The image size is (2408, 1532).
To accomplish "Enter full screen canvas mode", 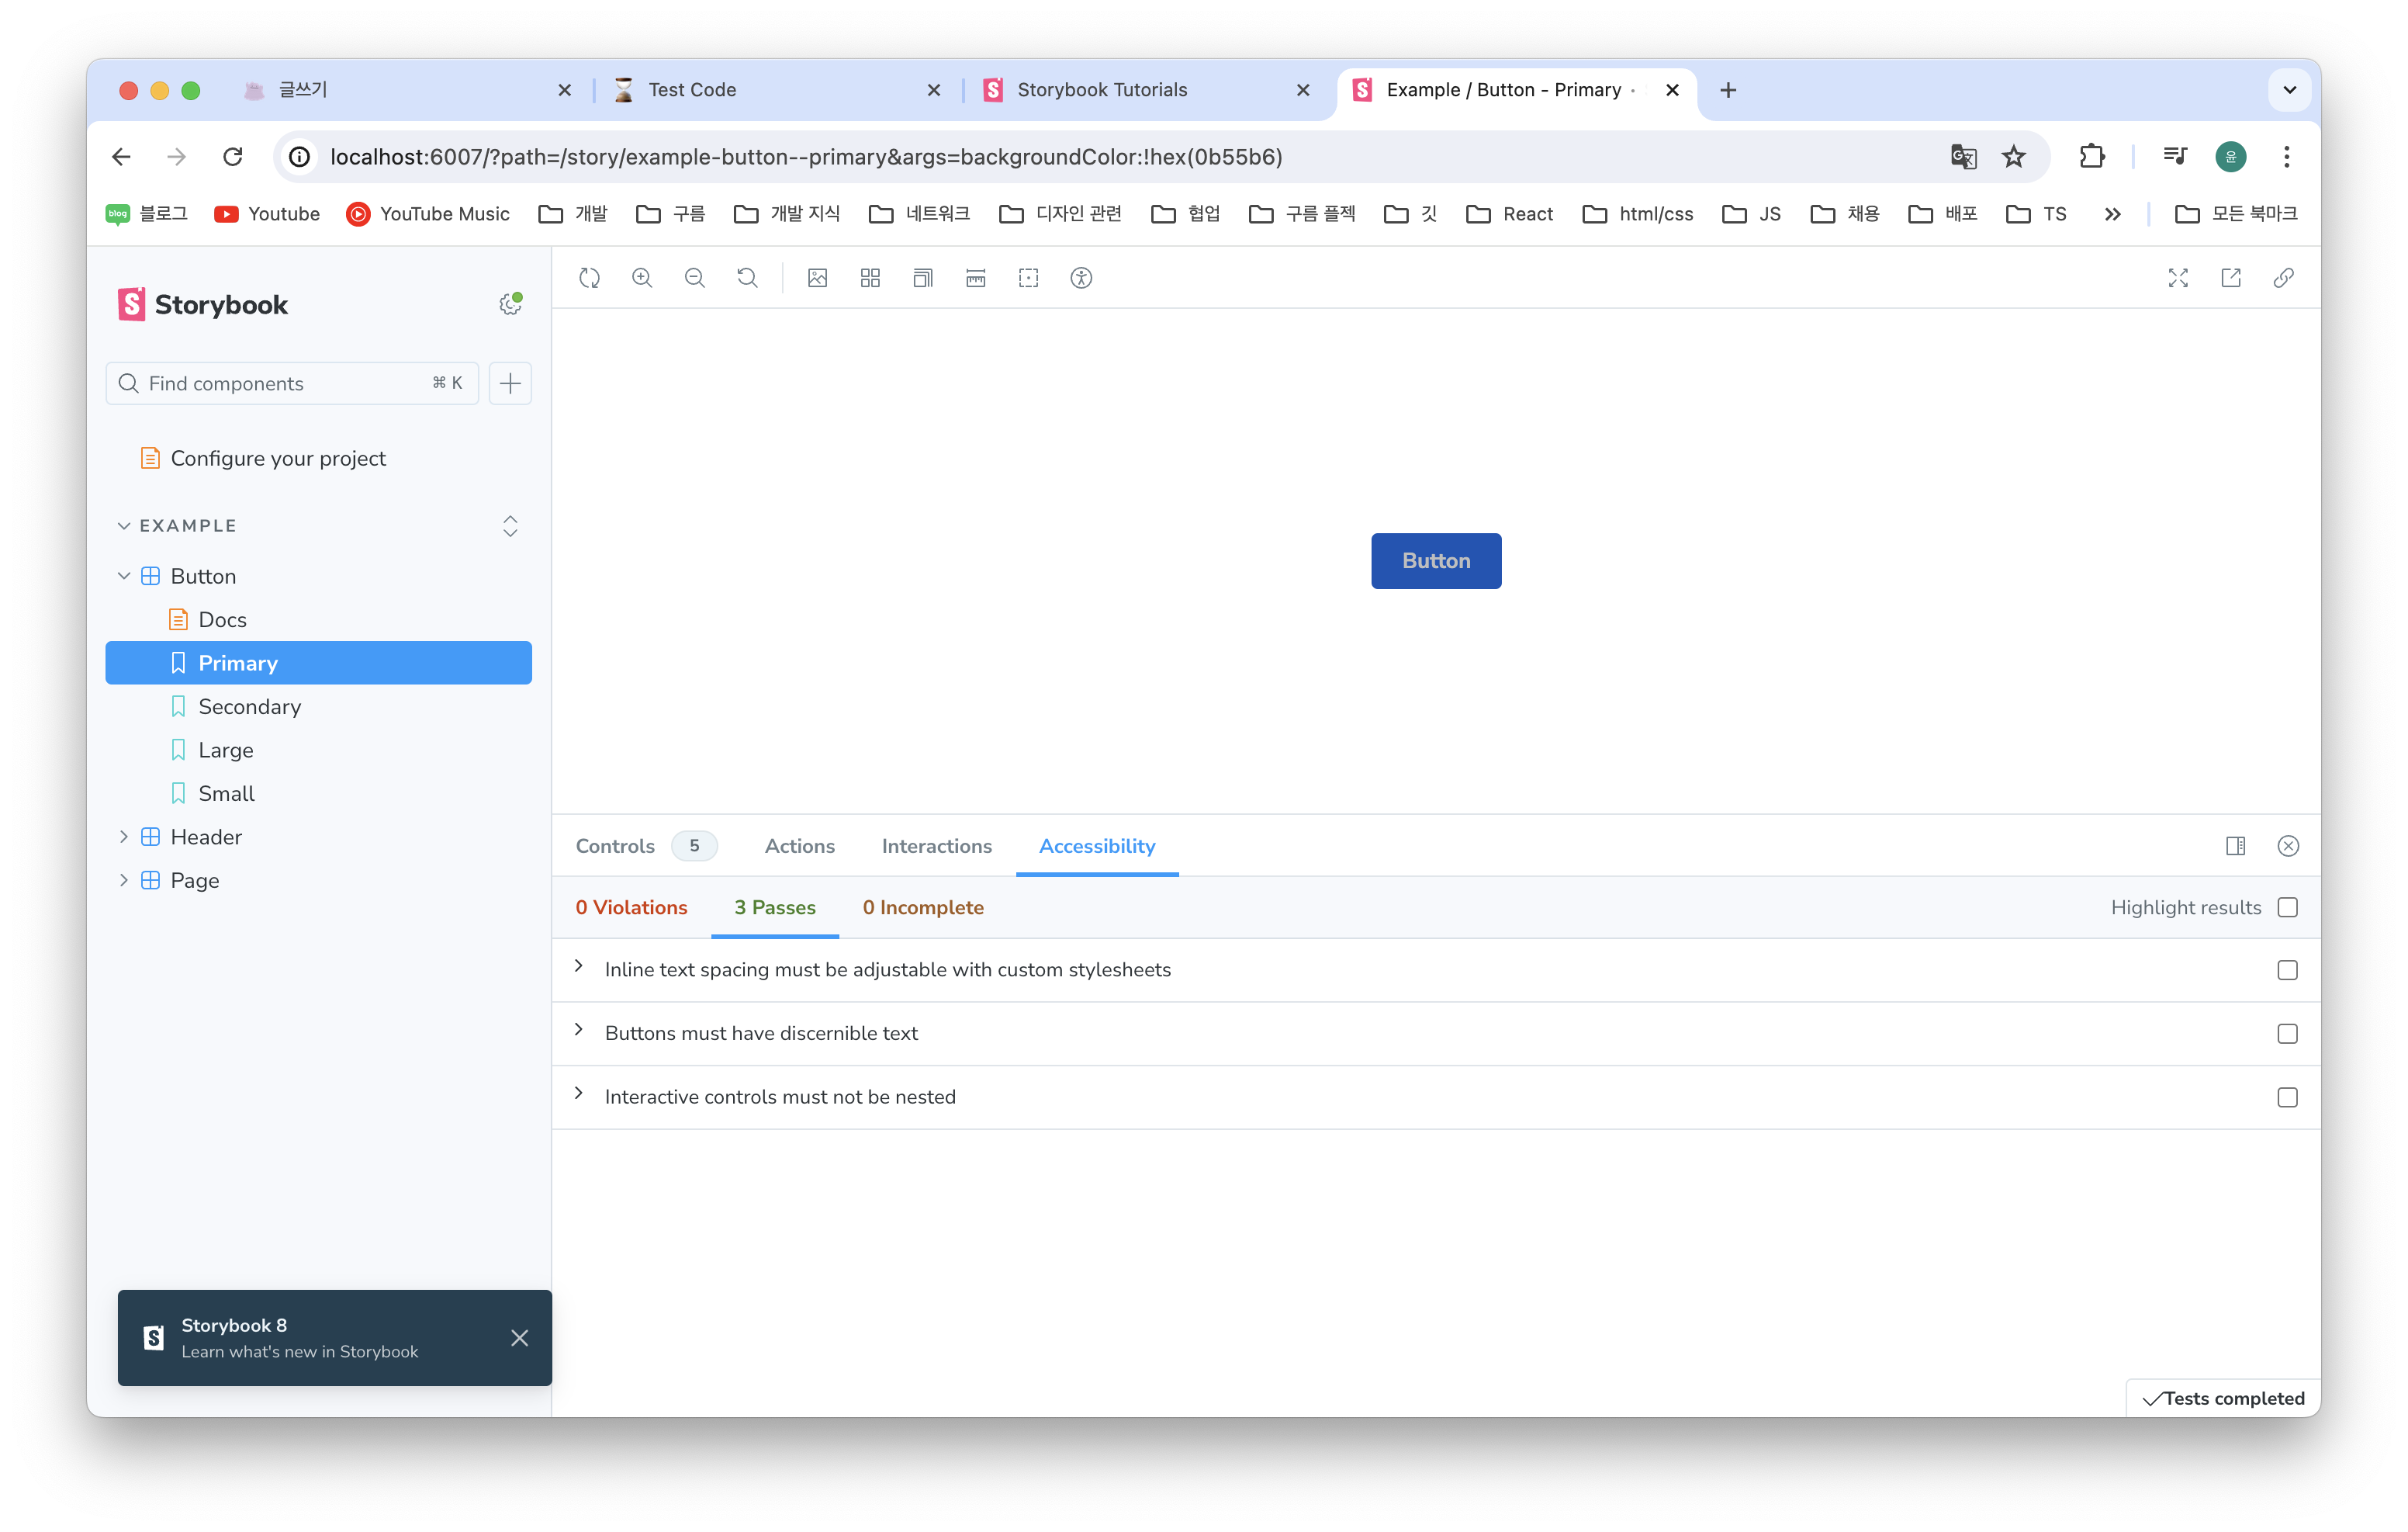I will click(2178, 278).
